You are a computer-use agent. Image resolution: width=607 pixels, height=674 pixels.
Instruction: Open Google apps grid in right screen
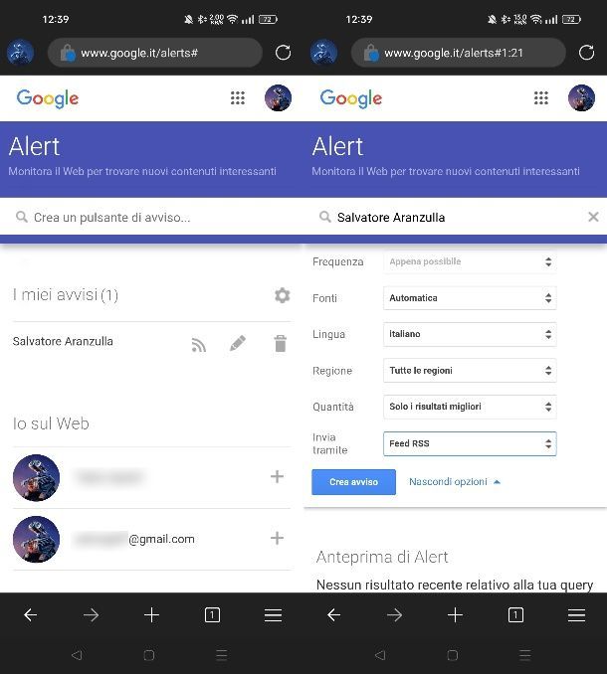click(x=540, y=98)
